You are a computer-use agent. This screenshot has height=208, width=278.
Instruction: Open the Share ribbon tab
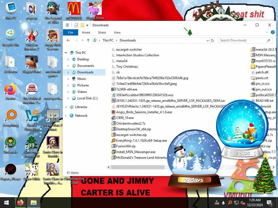click(102, 32)
